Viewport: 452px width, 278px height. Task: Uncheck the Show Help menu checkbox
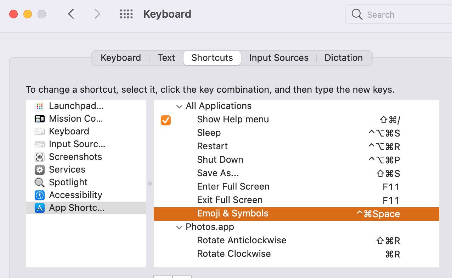(x=166, y=120)
